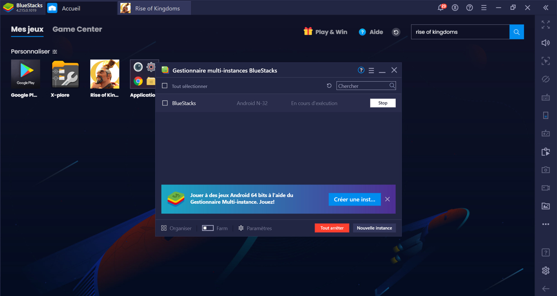557x296 pixels.
Task: Open the help question mark in title bar
Action: click(x=469, y=8)
